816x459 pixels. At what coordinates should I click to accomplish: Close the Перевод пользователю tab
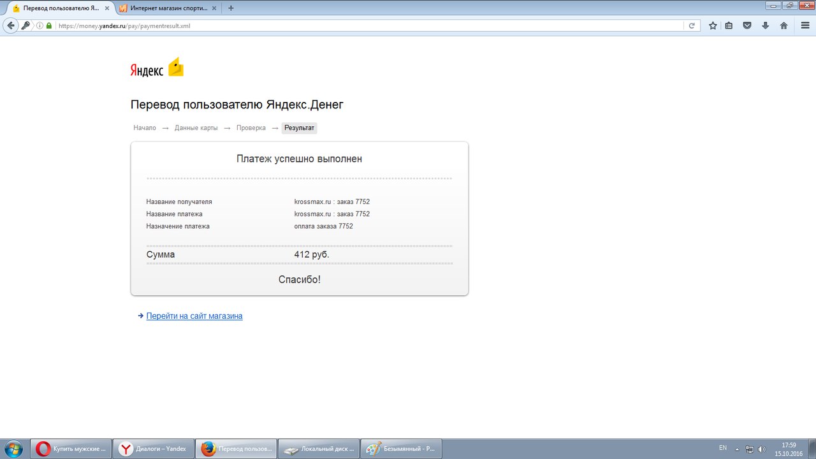(x=107, y=8)
